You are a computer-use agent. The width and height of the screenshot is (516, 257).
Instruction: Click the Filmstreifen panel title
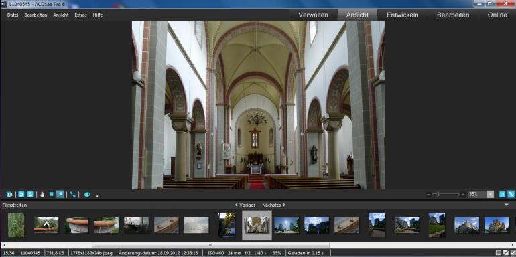(x=15, y=205)
